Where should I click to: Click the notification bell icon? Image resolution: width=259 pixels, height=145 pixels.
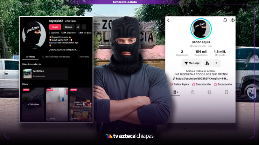pos(225,21)
